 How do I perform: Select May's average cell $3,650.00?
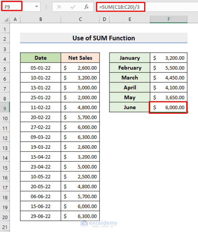click(169, 98)
